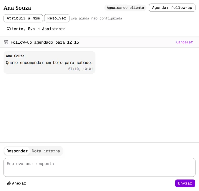This screenshot has width=199, height=191.
Task: Select the Ana Souza heading
Action: tap(17, 8)
